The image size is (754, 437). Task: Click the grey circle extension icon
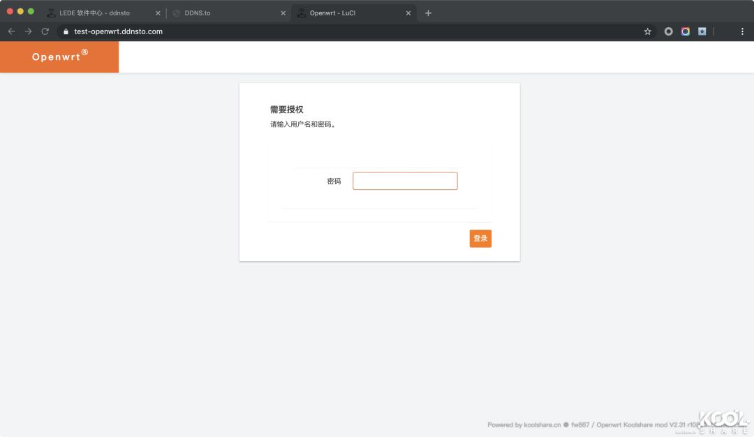pos(668,31)
